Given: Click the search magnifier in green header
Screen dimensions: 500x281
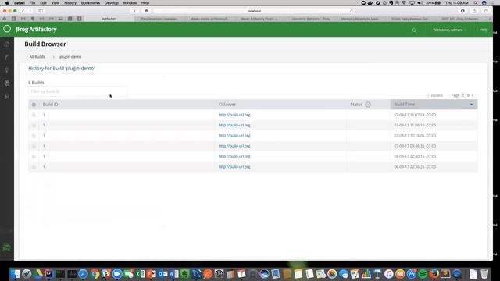Looking at the screenshot, I should coord(414,30).
